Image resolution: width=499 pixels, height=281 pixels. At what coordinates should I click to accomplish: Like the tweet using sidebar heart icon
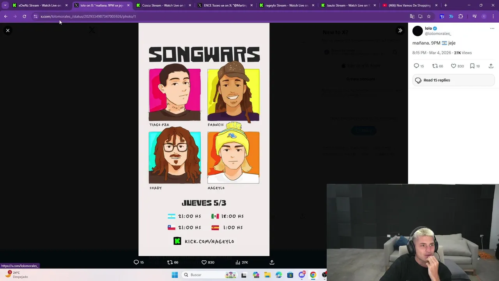point(453,66)
